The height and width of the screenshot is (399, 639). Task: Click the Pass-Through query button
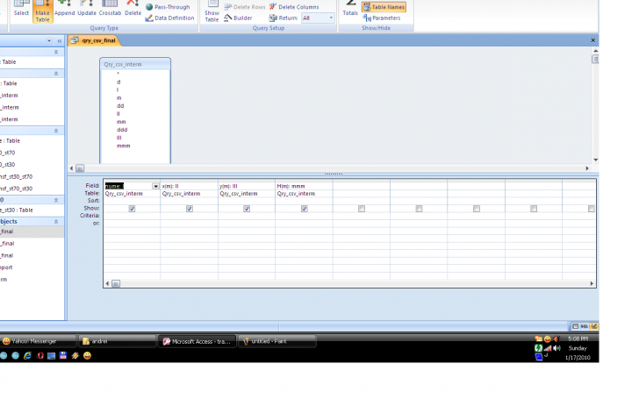(168, 7)
